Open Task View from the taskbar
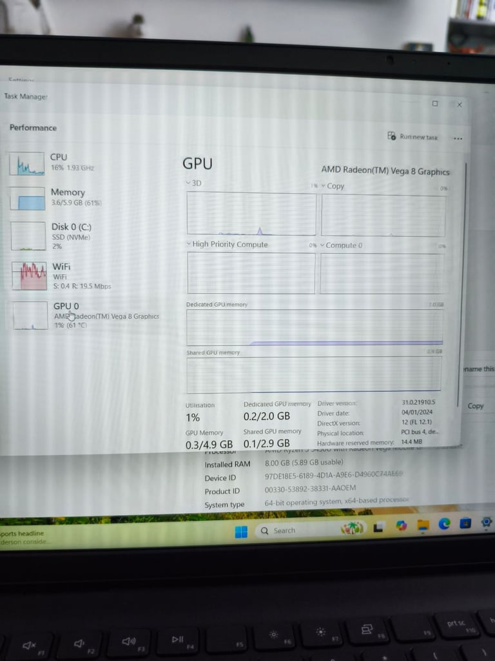This screenshot has width=495, height=661. point(378,527)
